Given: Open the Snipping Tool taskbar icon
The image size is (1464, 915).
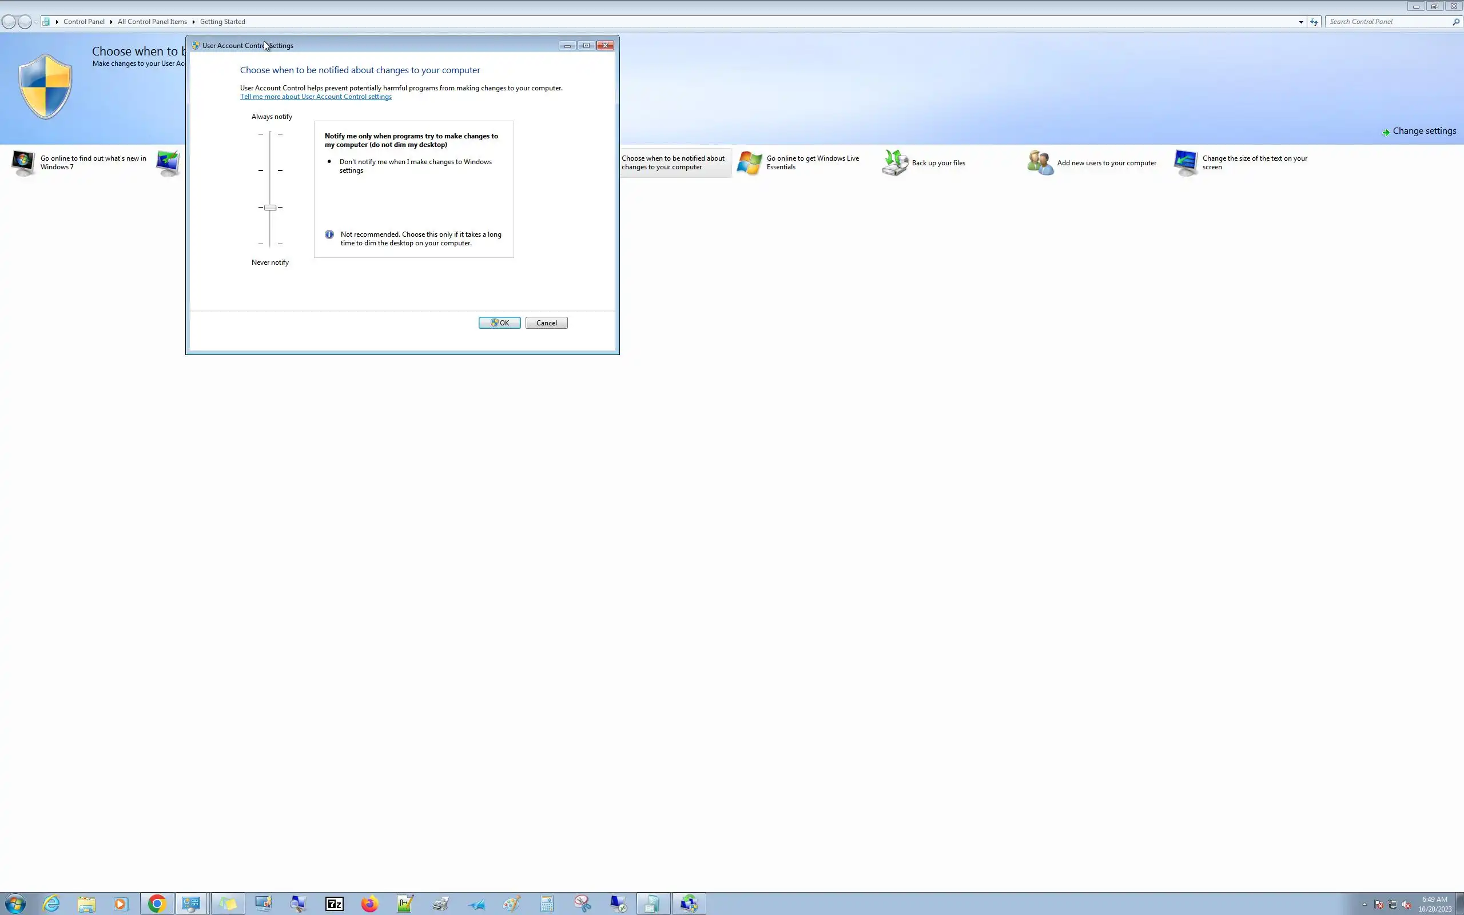Looking at the screenshot, I should [x=582, y=904].
